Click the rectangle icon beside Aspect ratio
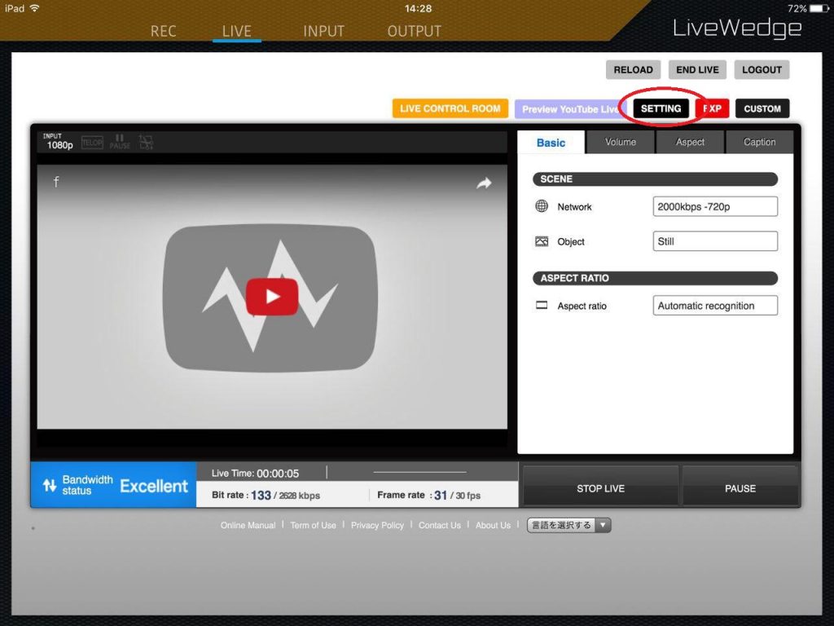834x626 pixels. click(542, 306)
